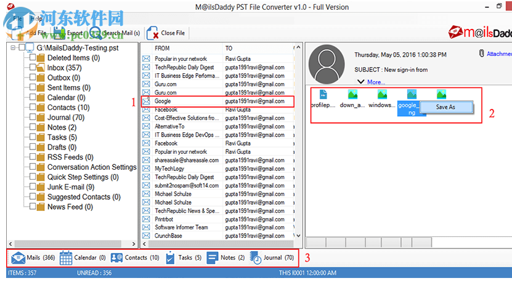Click Inbox folder icon in tree

[x=41, y=68]
